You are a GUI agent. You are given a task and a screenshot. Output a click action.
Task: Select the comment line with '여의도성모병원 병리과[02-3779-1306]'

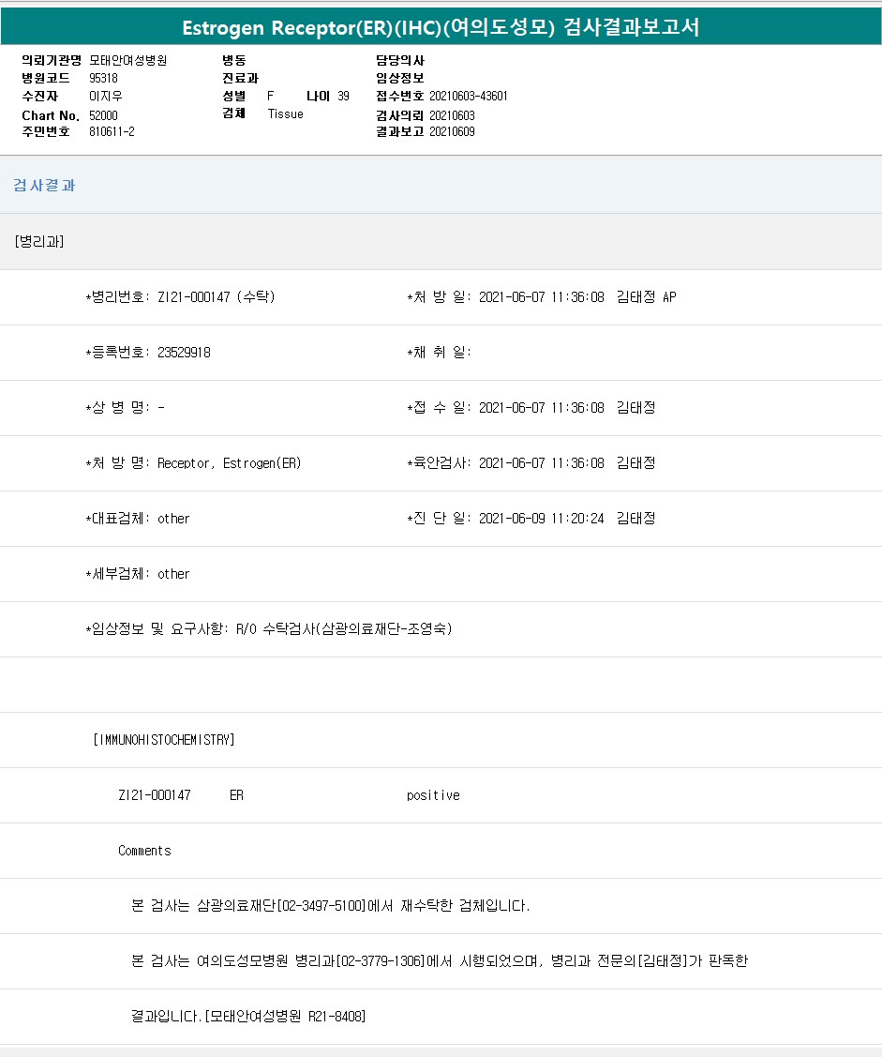[440, 961]
